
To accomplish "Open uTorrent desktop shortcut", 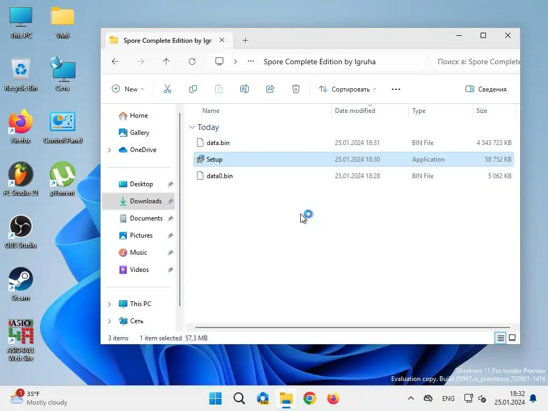I will click(x=62, y=179).
